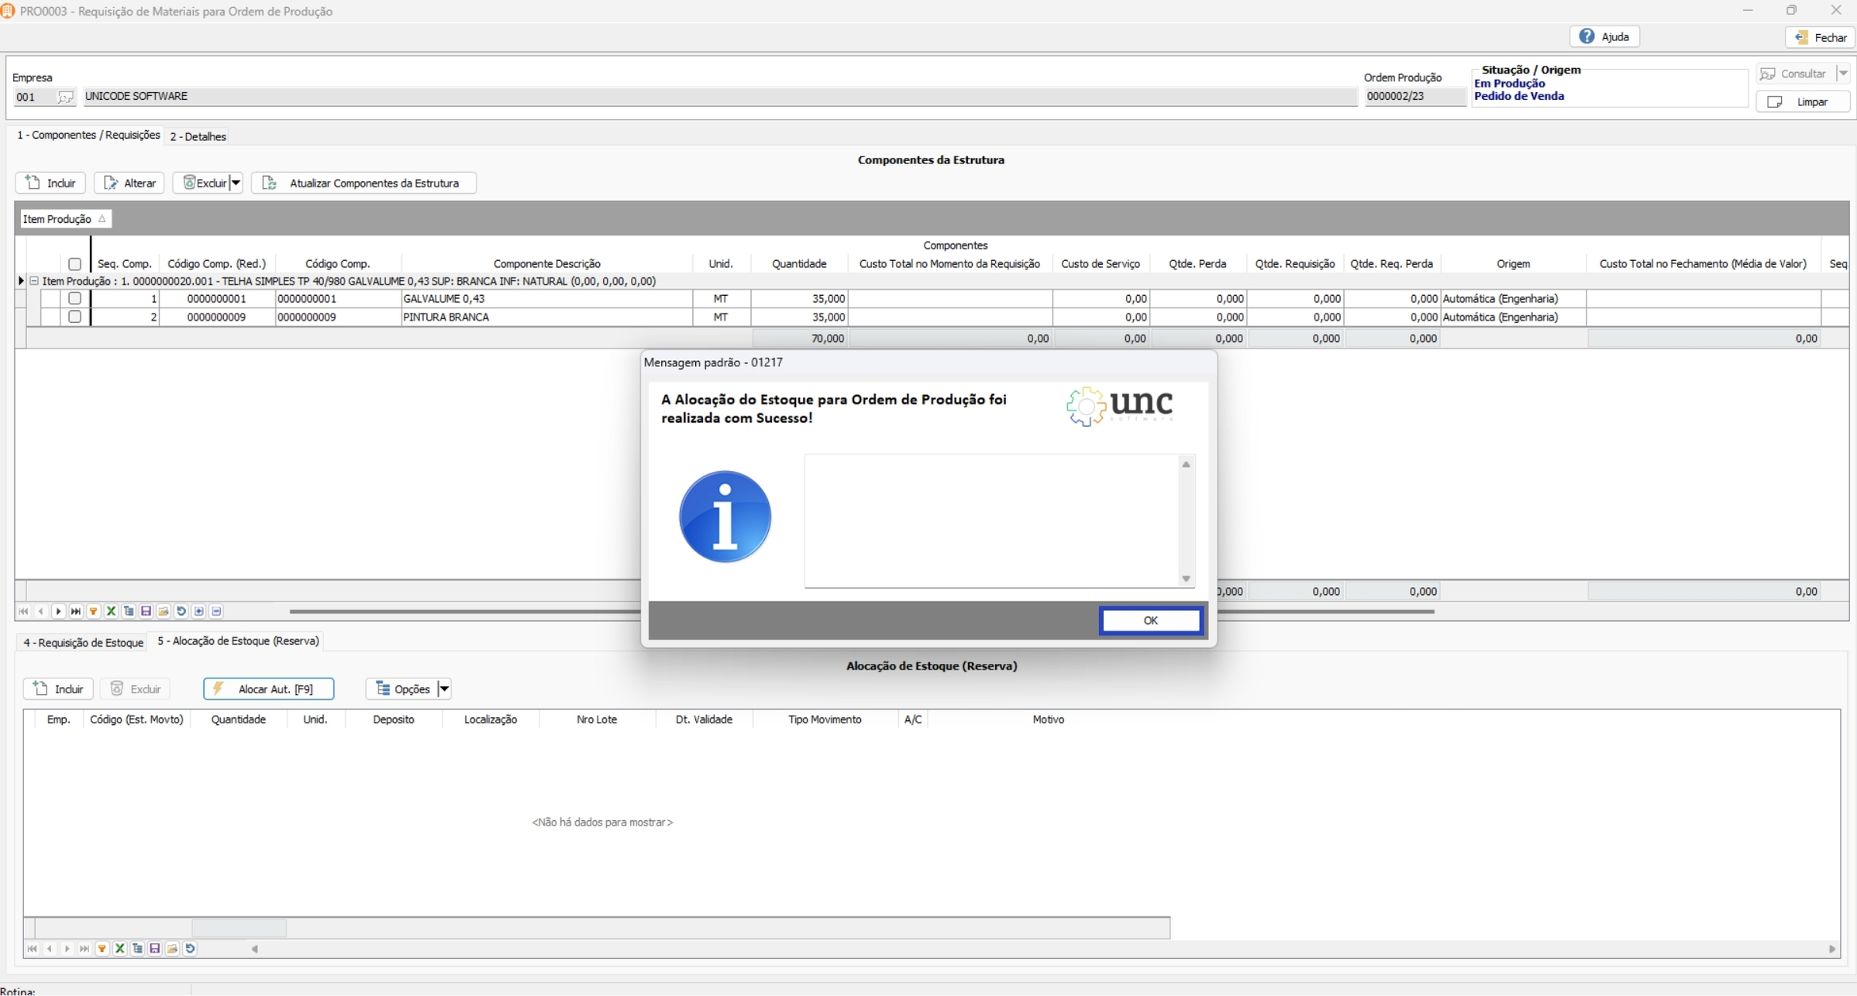The width and height of the screenshot is (1857, 996).
Task: Click the Excel export icon in components grid toolbar
Action: pyautogui.click(x=111, y=611)
